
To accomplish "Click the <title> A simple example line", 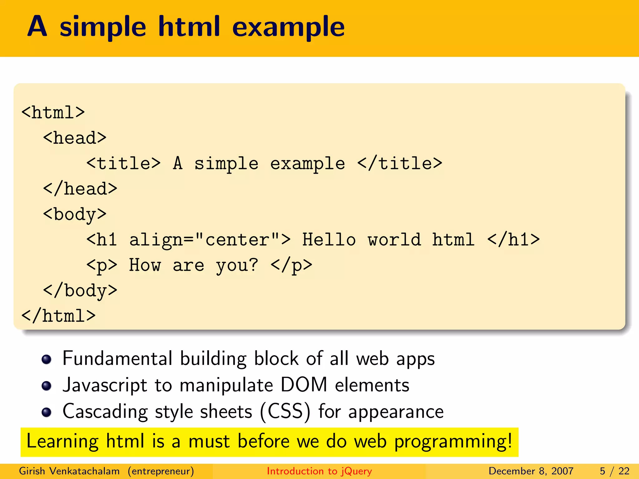I will (x=264, y=163).
